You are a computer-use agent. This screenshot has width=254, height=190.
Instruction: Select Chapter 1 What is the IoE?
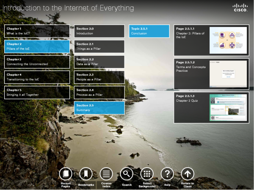[x=37, y=31]
